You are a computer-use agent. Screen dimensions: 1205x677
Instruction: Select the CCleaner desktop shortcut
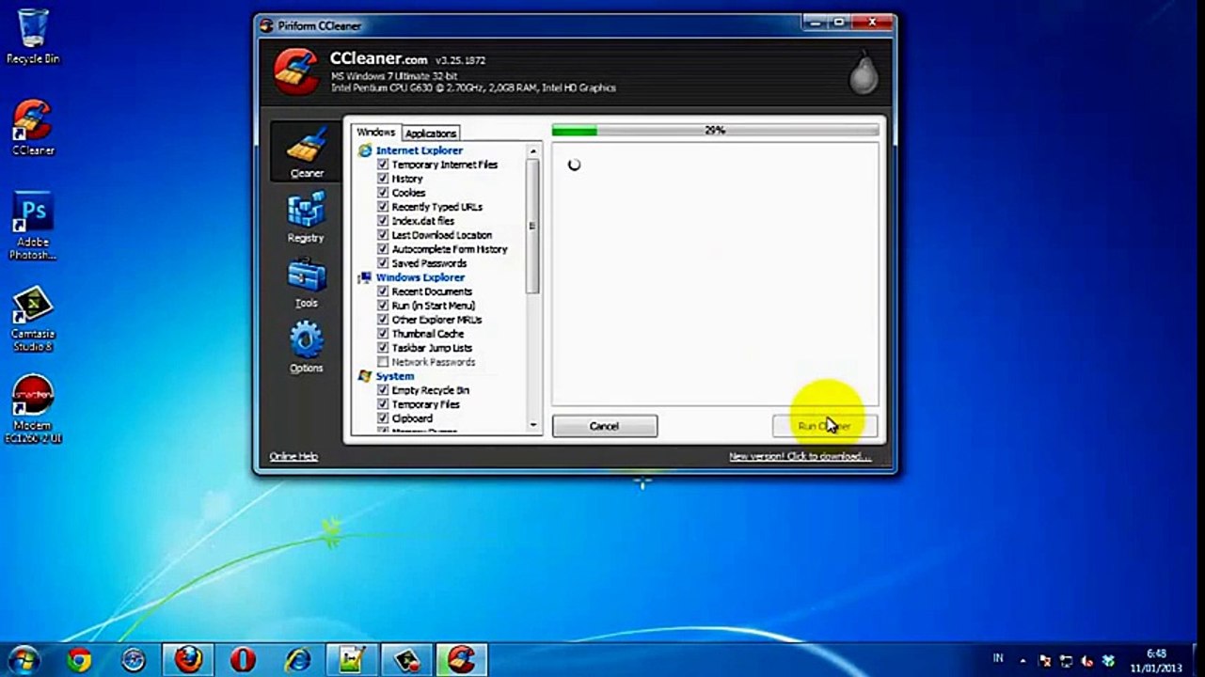point(33,128)
